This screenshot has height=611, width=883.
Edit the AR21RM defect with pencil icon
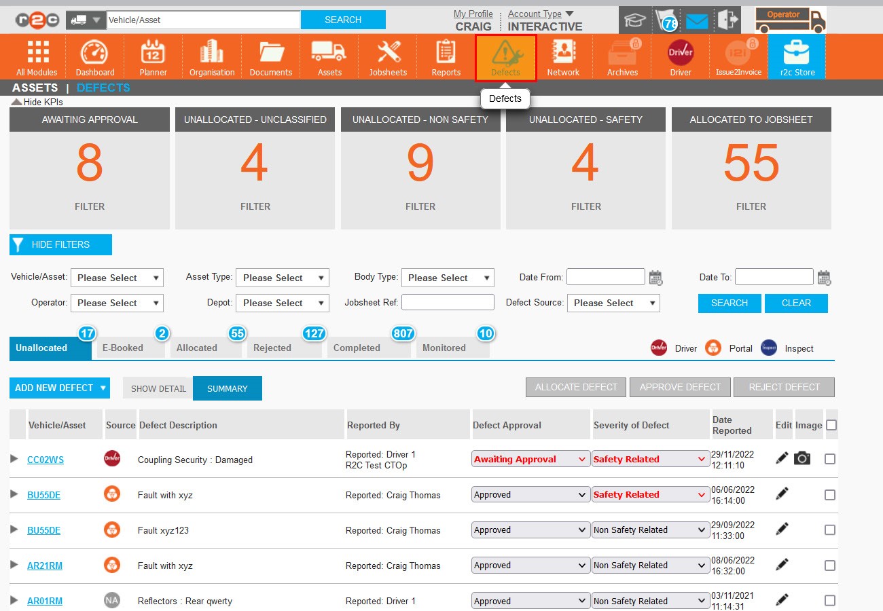click(782, 565)
